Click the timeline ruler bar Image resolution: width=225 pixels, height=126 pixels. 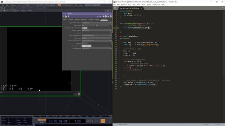click(x=72, y=116)
